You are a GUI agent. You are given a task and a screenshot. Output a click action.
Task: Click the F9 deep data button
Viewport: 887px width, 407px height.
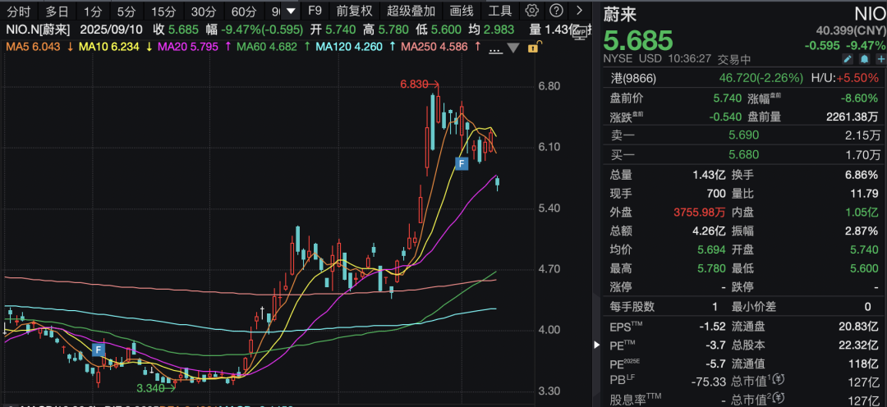coord(315,11)
